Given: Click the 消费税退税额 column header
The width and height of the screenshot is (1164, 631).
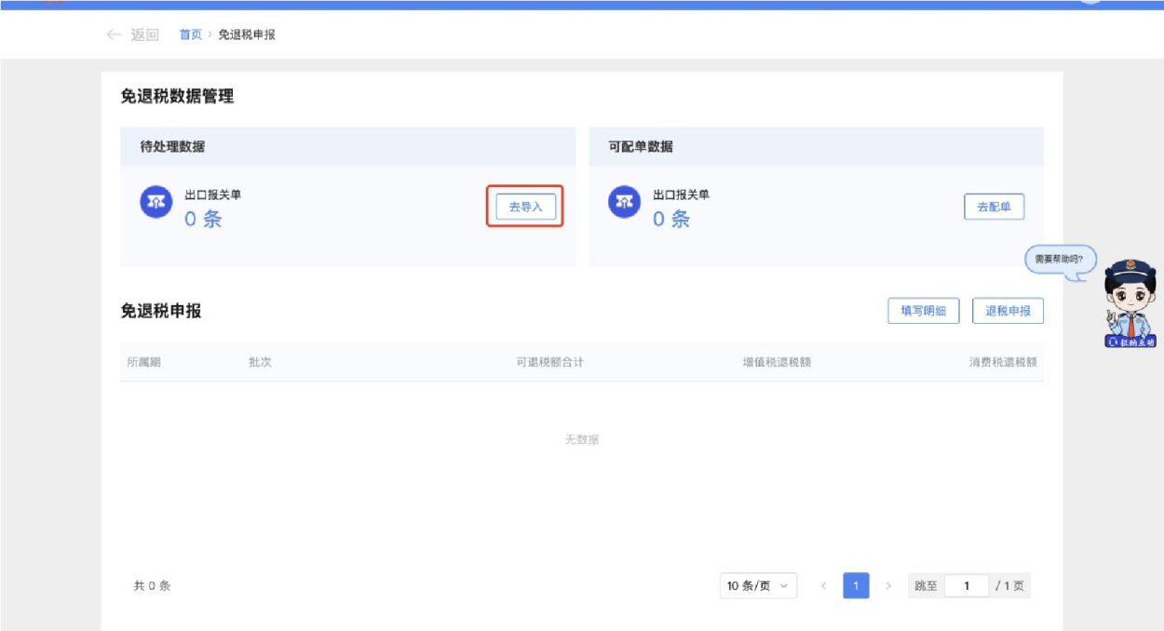Looking at the screenshot, I should click(x=1003, y=362).
